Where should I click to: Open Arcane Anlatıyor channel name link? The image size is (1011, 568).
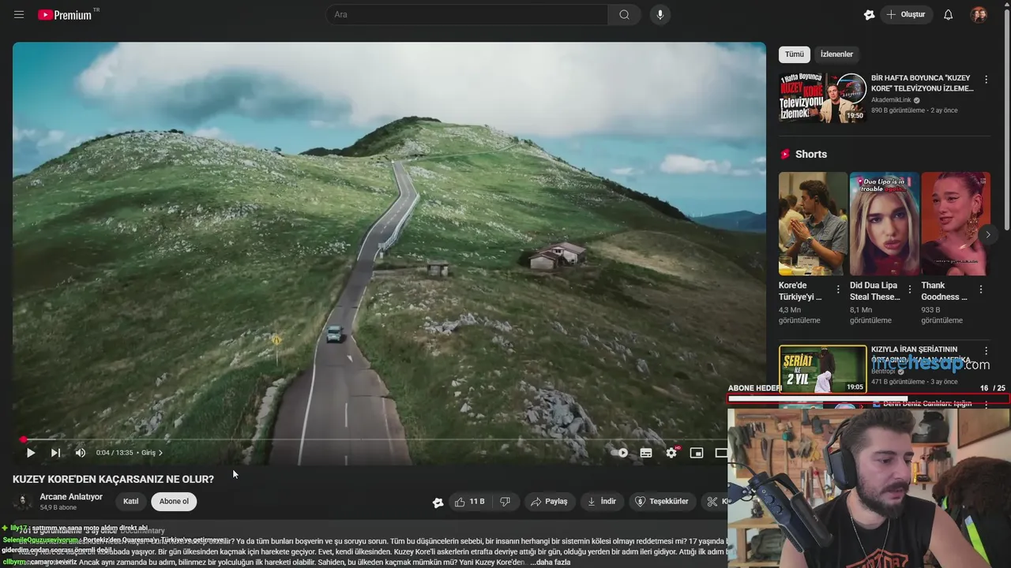click(x=71, y=497)
